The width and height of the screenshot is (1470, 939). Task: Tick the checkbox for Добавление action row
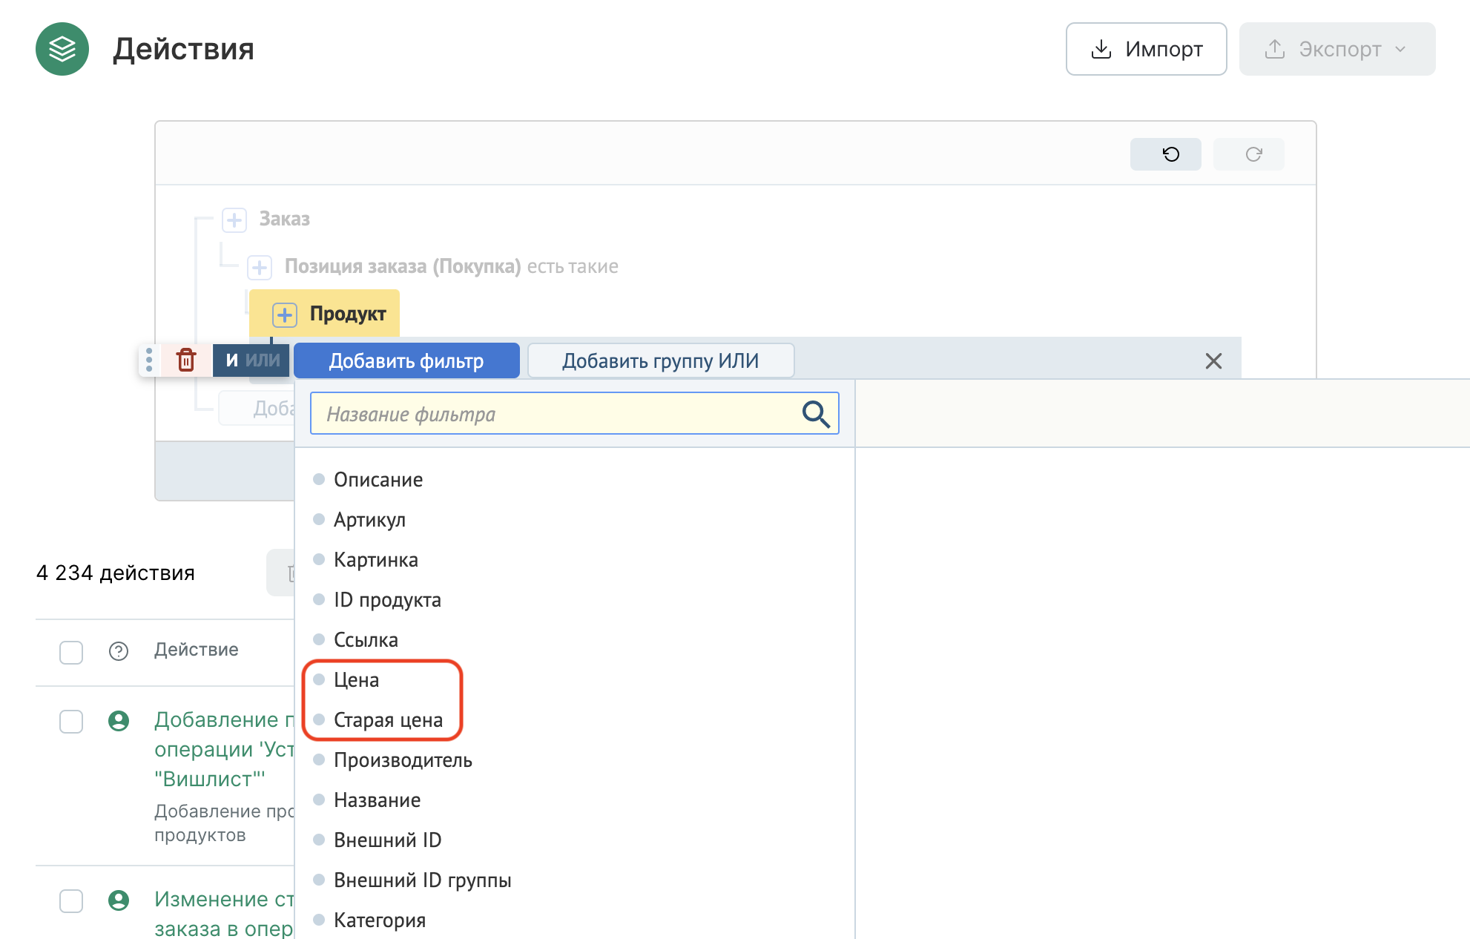pos(71,721)
